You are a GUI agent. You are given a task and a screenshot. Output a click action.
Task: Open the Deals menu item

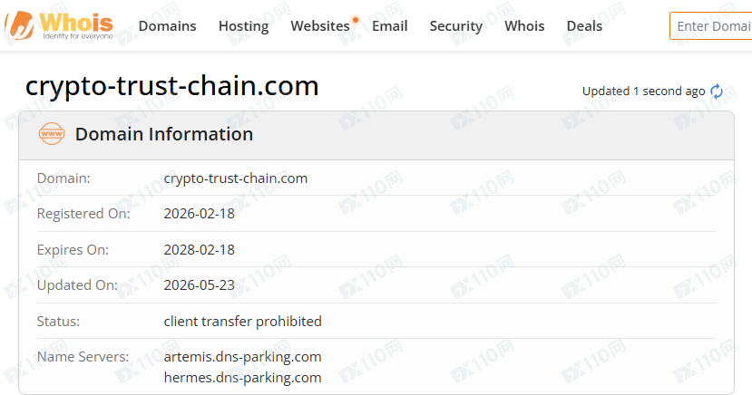(584, 26)
